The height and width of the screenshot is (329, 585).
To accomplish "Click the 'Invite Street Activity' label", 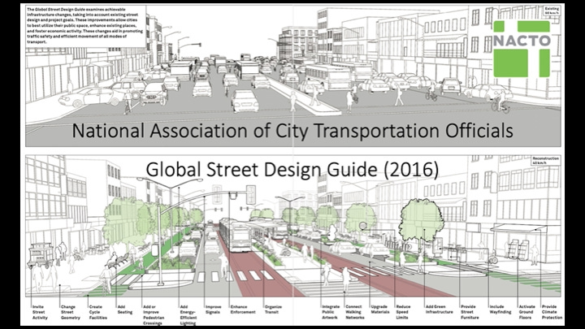I will click(40, 312).
